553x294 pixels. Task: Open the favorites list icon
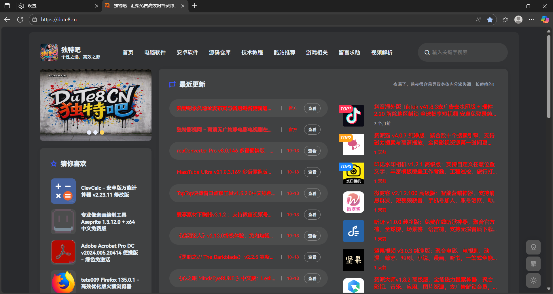(505, 20)
